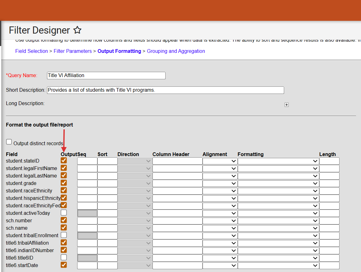
Task: Click the Formatting column label
Action: 251,154
